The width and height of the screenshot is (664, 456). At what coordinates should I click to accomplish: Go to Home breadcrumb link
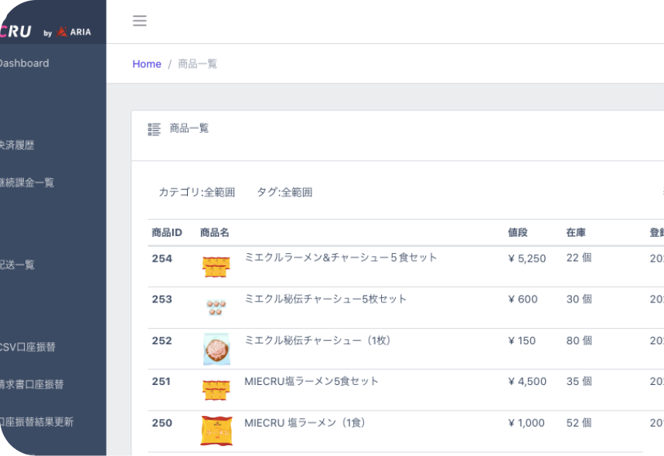147,64
